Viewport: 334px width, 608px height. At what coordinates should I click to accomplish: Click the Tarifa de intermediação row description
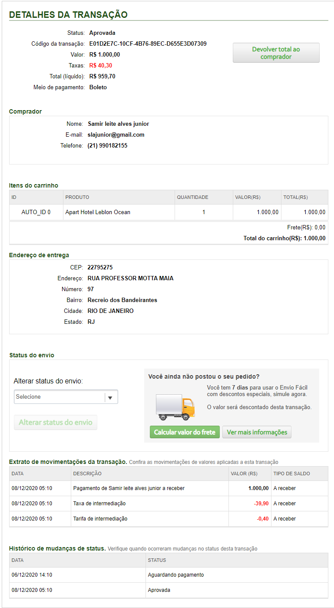click(100, 519)
